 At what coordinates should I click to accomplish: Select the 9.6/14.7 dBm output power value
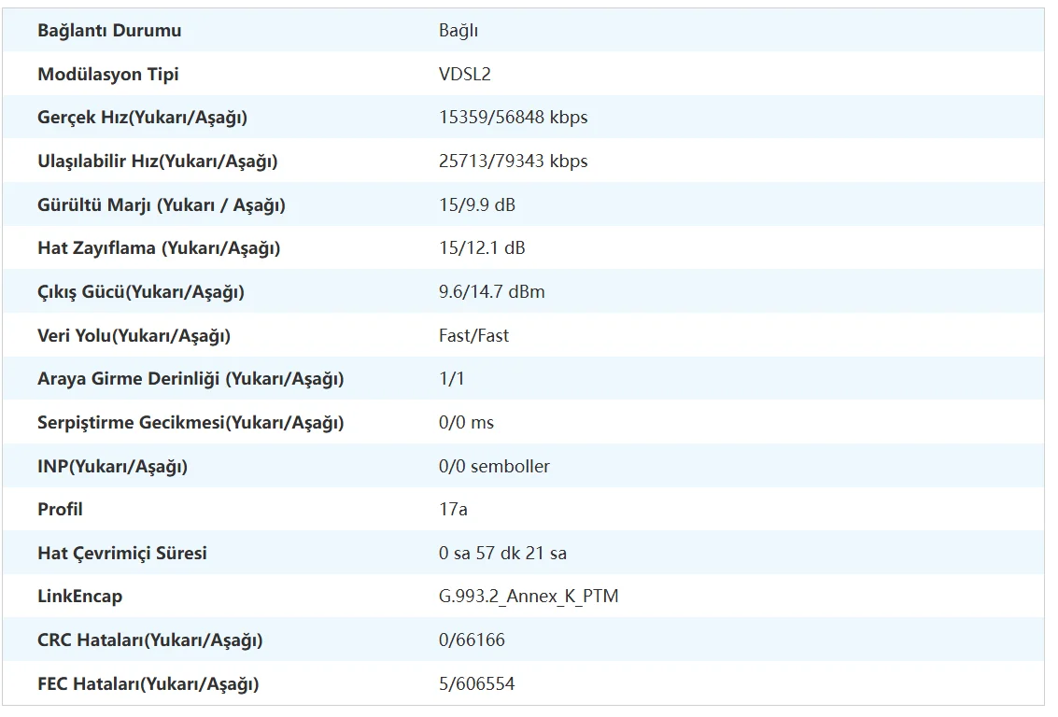491,292
